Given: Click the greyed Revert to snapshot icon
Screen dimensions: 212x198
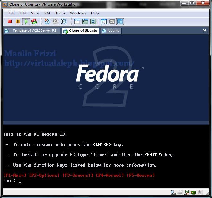Looking at the screenshot, I should tap(56, 22).
